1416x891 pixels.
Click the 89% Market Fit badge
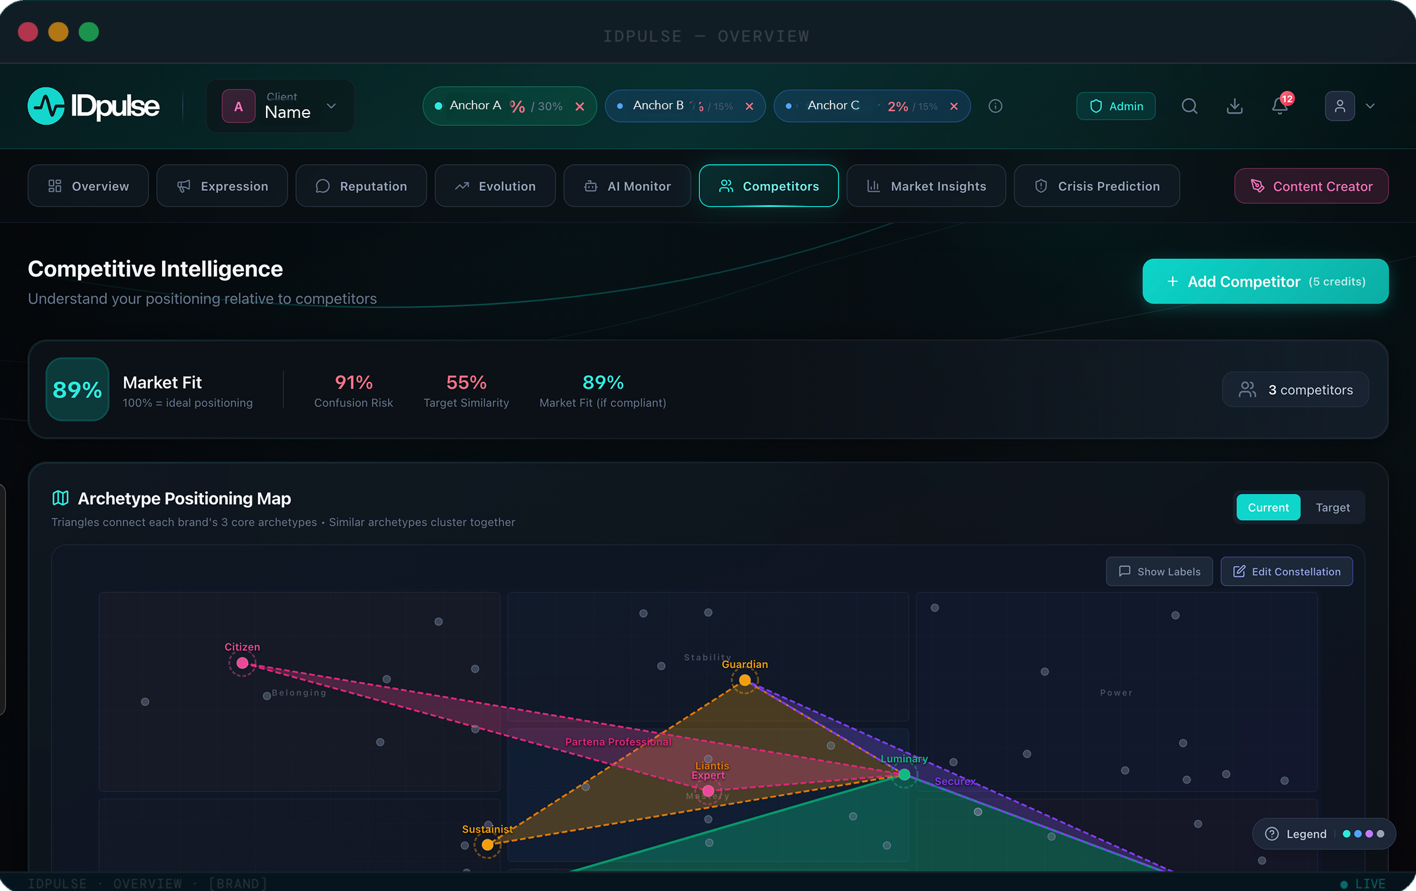(77, 389)
